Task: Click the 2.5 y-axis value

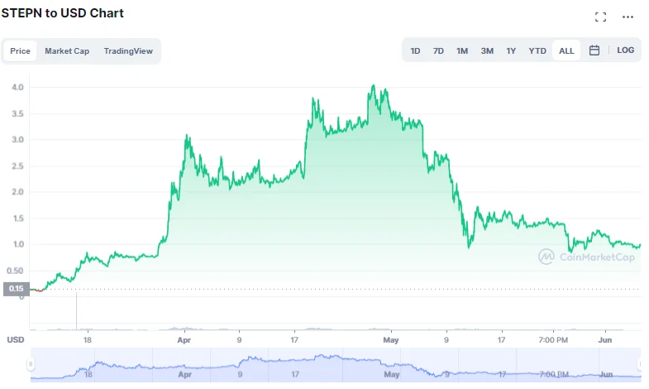Action: click(18, 166)
